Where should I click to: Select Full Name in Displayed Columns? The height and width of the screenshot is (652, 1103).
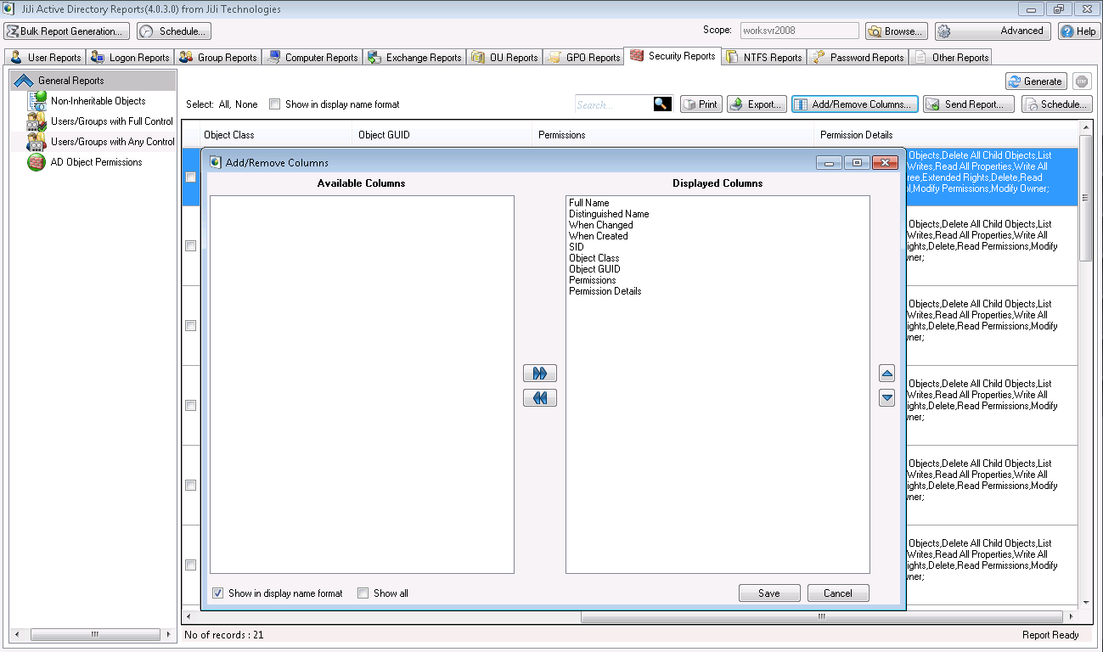coord(589,203)
